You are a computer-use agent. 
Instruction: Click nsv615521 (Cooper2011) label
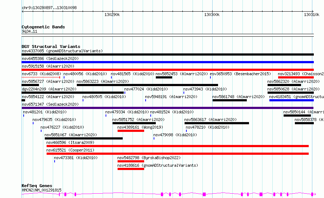(70, 150)
